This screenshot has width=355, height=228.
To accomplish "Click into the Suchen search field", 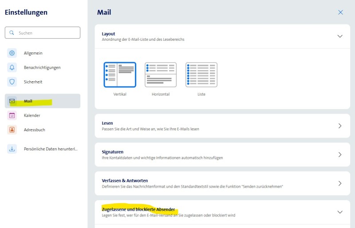I will (x=43, y=33).
